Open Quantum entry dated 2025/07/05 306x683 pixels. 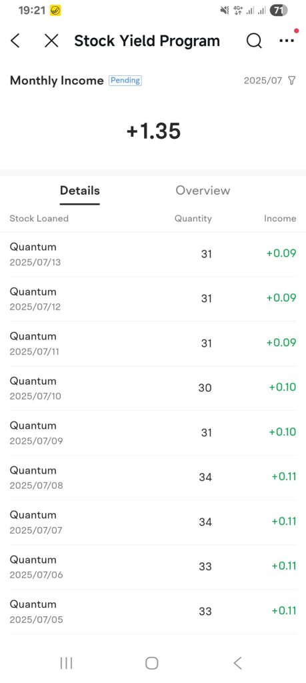[153, 612]
